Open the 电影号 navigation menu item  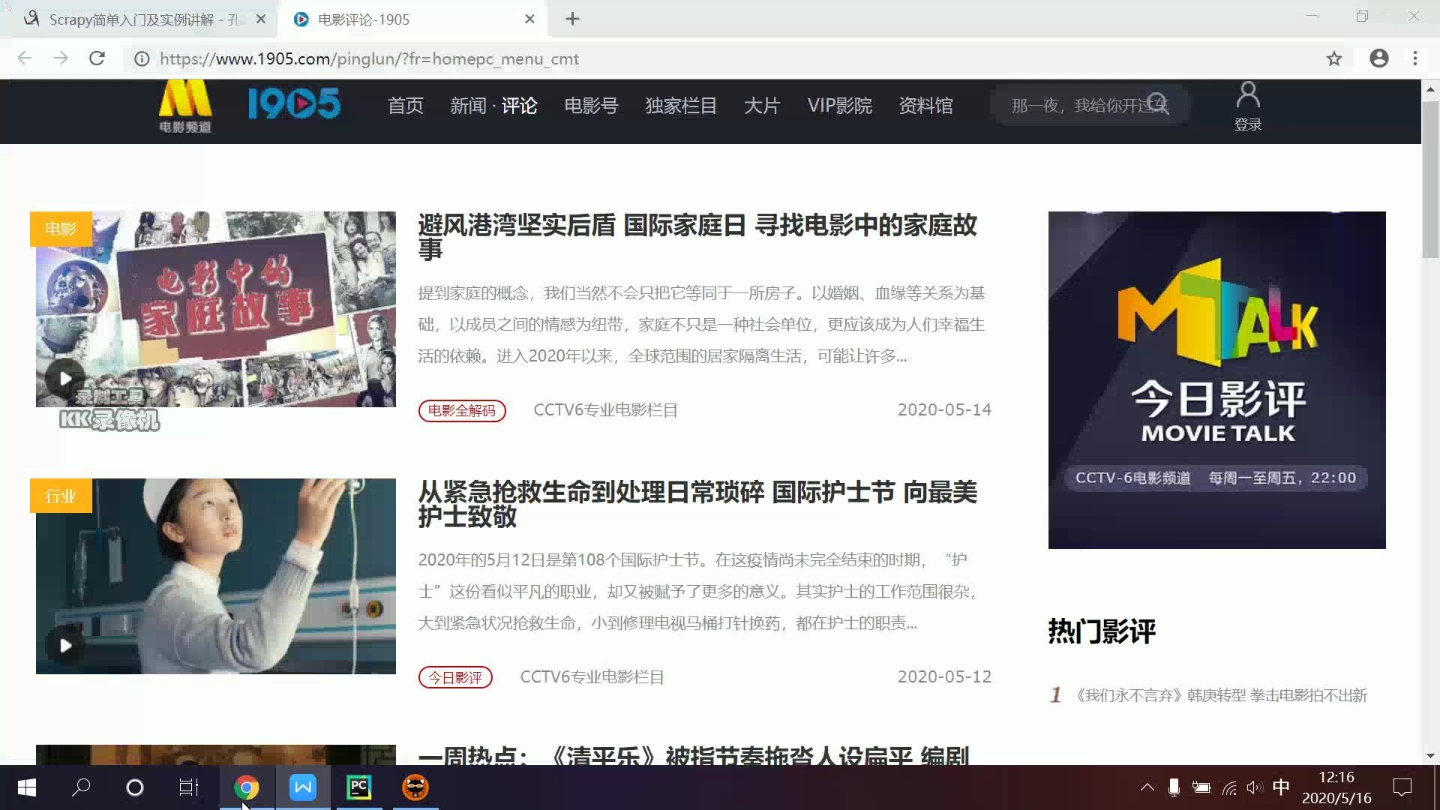[x=591, y=106]
